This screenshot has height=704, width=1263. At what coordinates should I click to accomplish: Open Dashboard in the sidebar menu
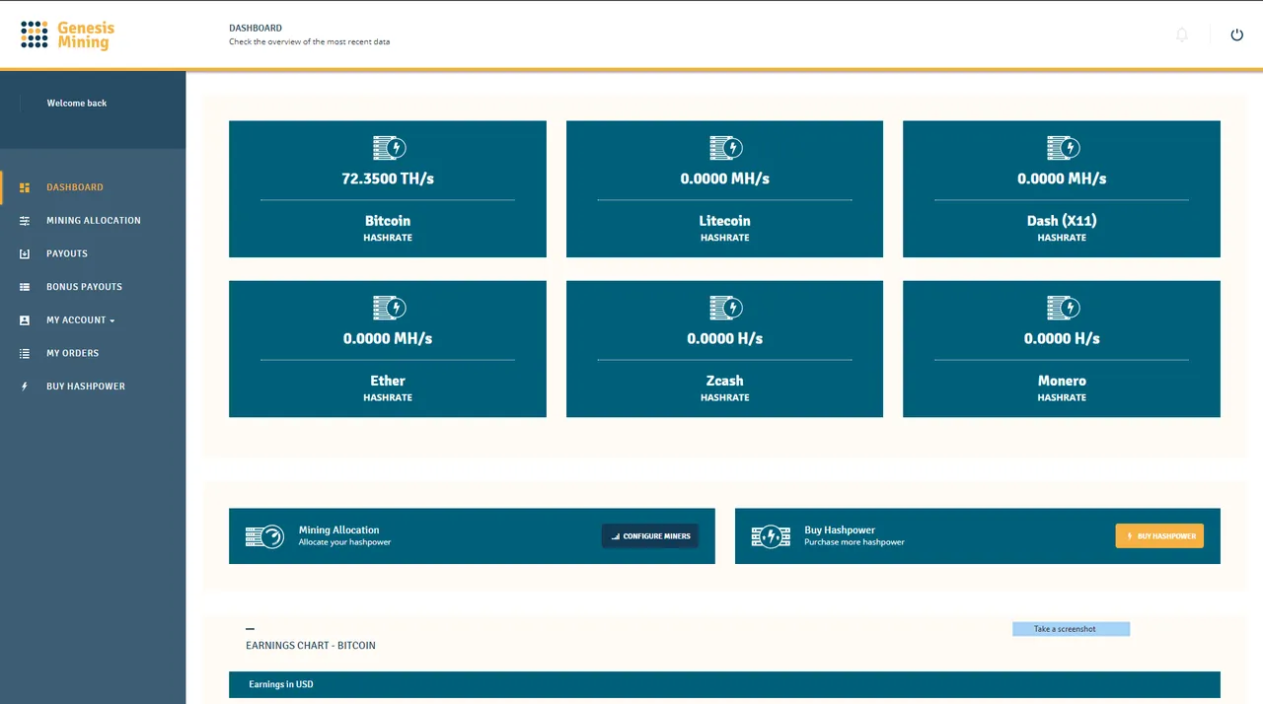click(x=75, y=187)
